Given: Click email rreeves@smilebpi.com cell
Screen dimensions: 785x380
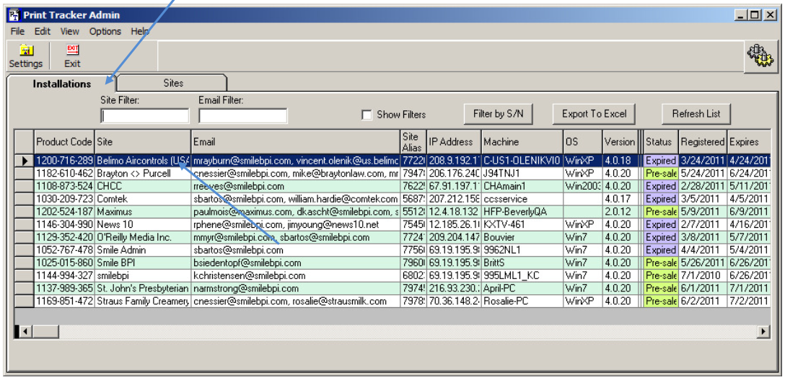Looking at the screenshot, I should (296, 187).
